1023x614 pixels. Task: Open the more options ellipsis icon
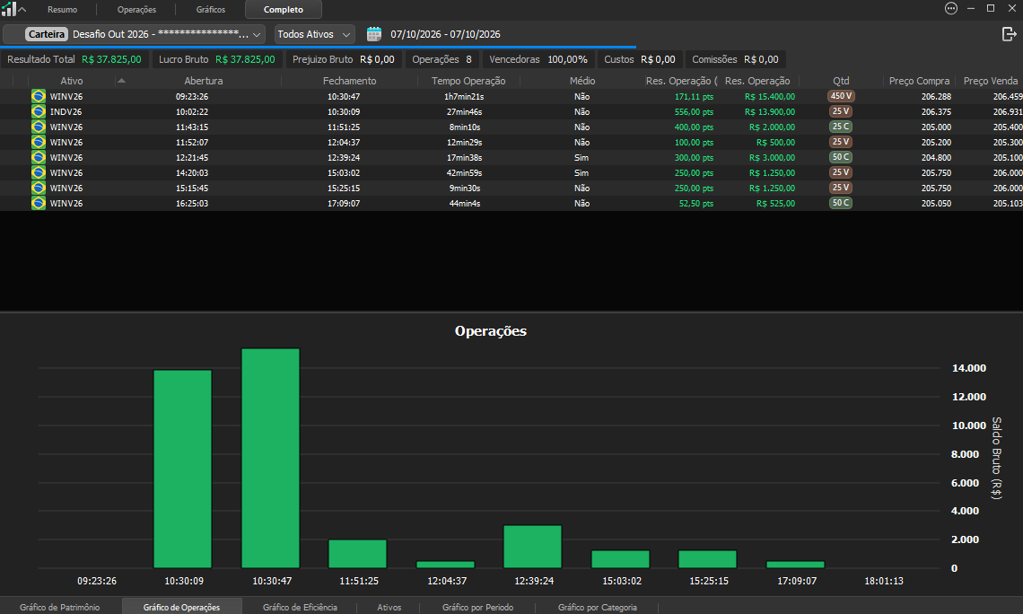click(951, 8)
